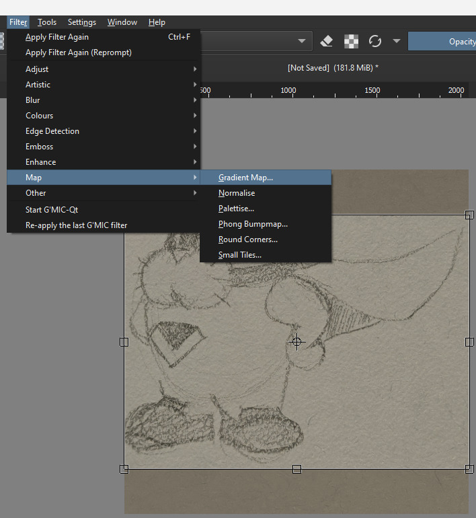Toggle the eraser mode icon
The width and height of the screenshot is (476, 518).
click(327, 41)
